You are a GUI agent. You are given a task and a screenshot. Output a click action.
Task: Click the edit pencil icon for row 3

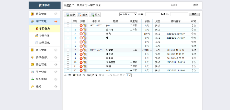[x=85, y=34]
